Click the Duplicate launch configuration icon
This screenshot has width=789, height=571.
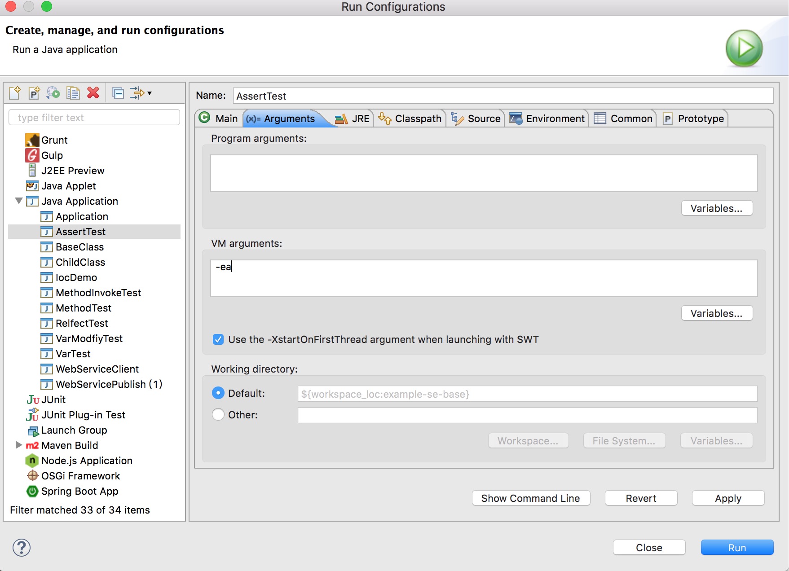click(73, 93)
